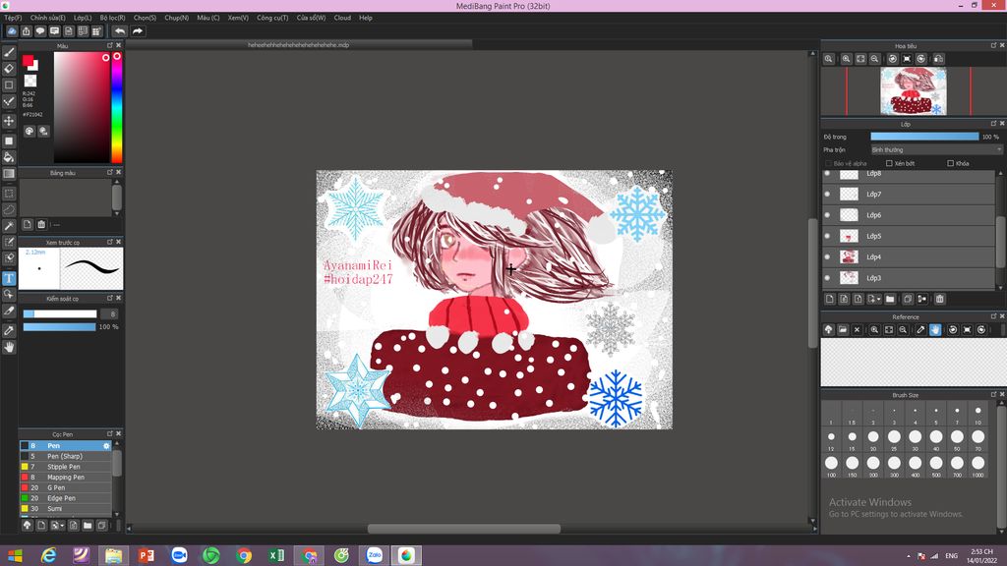Open the Lớp(L) menu

(83, 18)
